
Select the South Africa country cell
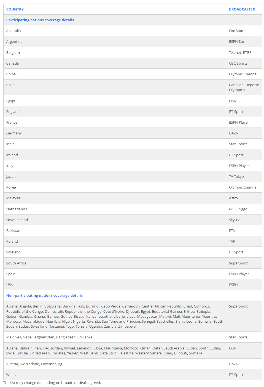coord(16,263)
